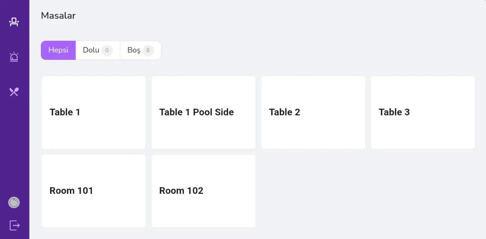Open the Room 102 card
This screenshot has height=239, width=486.
click(x=204, y=191)
